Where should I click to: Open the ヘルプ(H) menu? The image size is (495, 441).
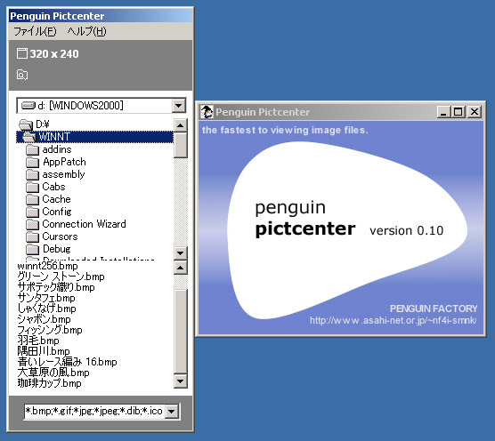click(86, 31)
